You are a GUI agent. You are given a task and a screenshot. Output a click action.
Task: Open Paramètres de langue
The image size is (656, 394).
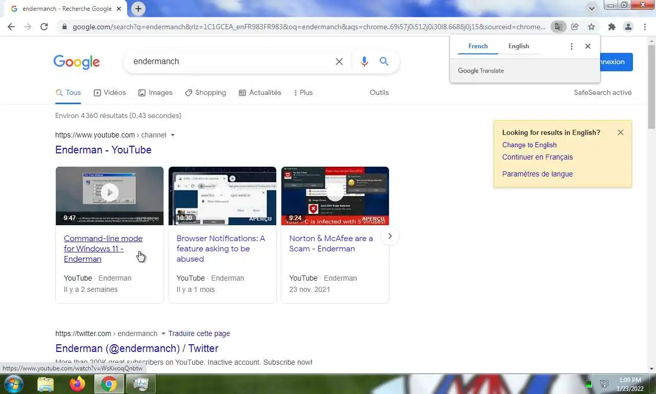(x=538, y=174)
